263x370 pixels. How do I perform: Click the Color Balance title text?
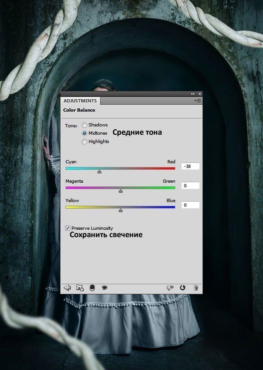tap(79, 110)
